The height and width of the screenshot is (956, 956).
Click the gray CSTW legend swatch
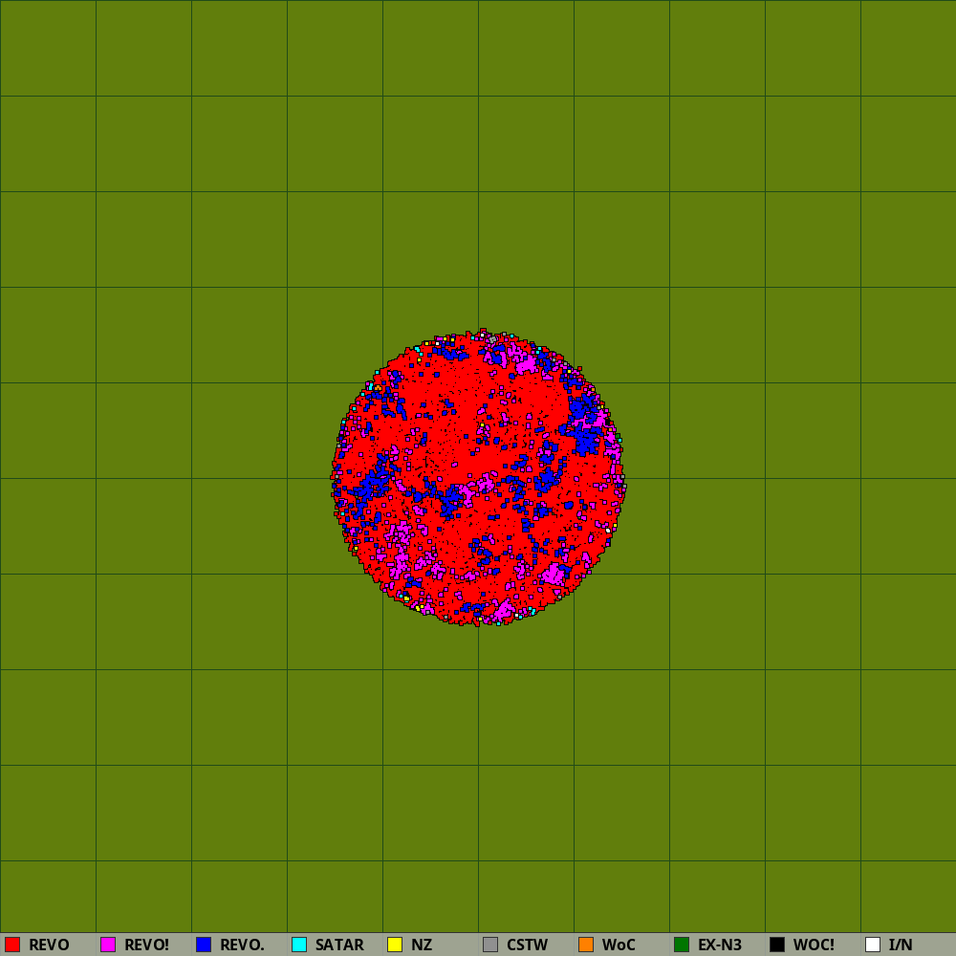[490, 945]
